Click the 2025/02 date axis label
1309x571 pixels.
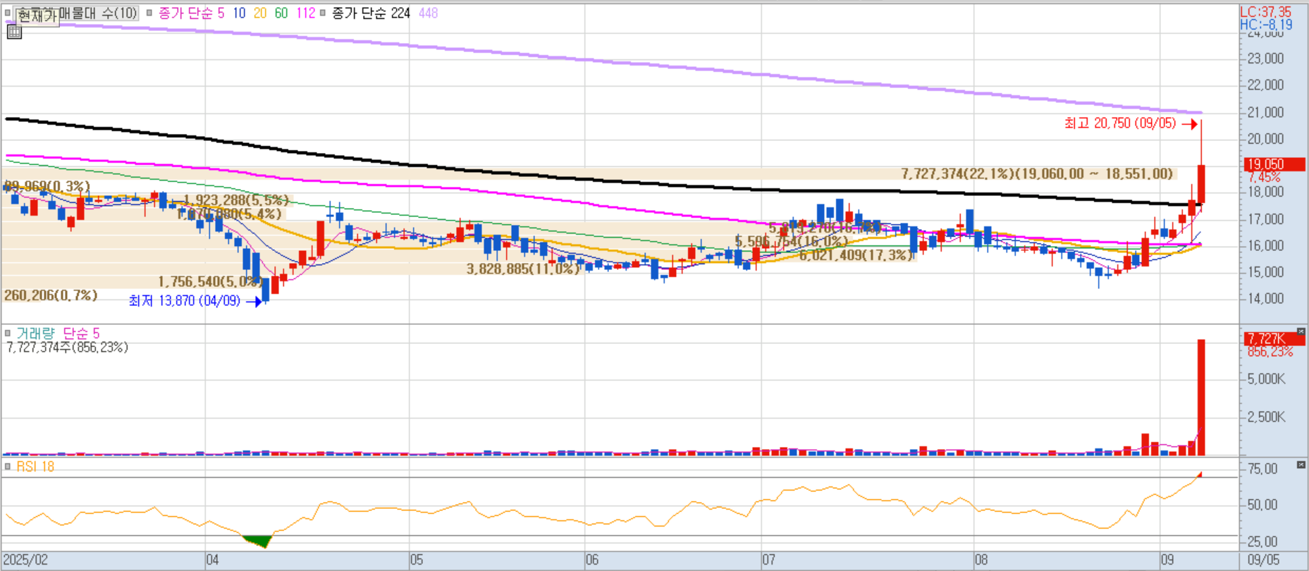coord(26,560)
